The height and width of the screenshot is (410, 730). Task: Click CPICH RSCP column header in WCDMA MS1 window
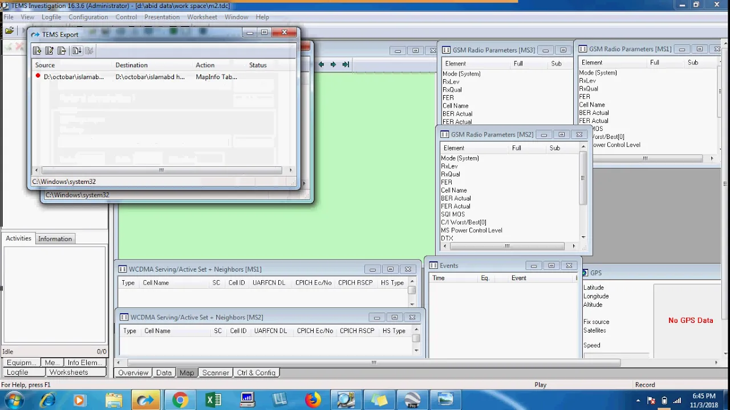(355, 283)
